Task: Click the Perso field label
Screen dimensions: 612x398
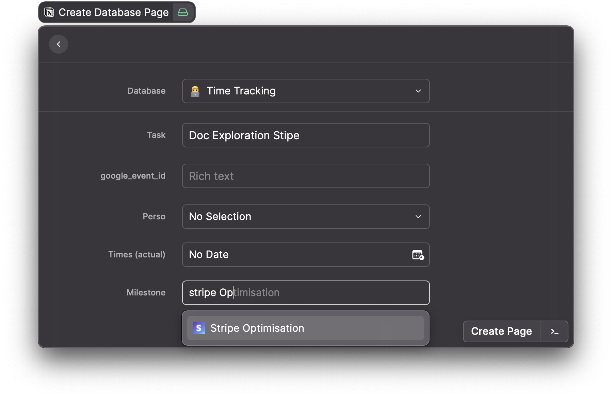Action: [154, 217]
